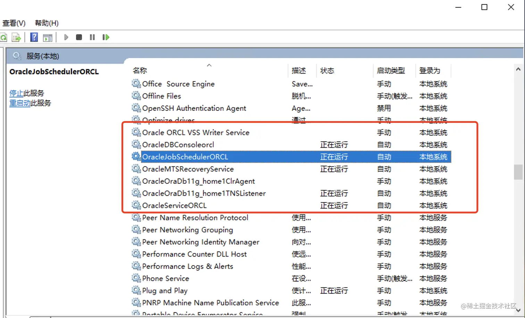The width and height of the screenshot is (525, 318).
Task: Click the 手动(触发...) startup type of Offline Files
Action: coord(395,96)
